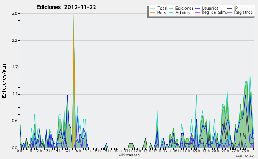Click the '9 h' x-axis label
258x159 pixels.
coord(107,150)
